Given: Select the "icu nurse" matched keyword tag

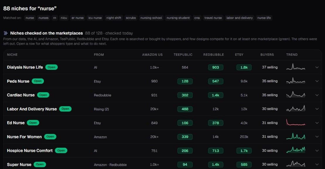Looking at the screenshot, I should (x=95, y=18).
